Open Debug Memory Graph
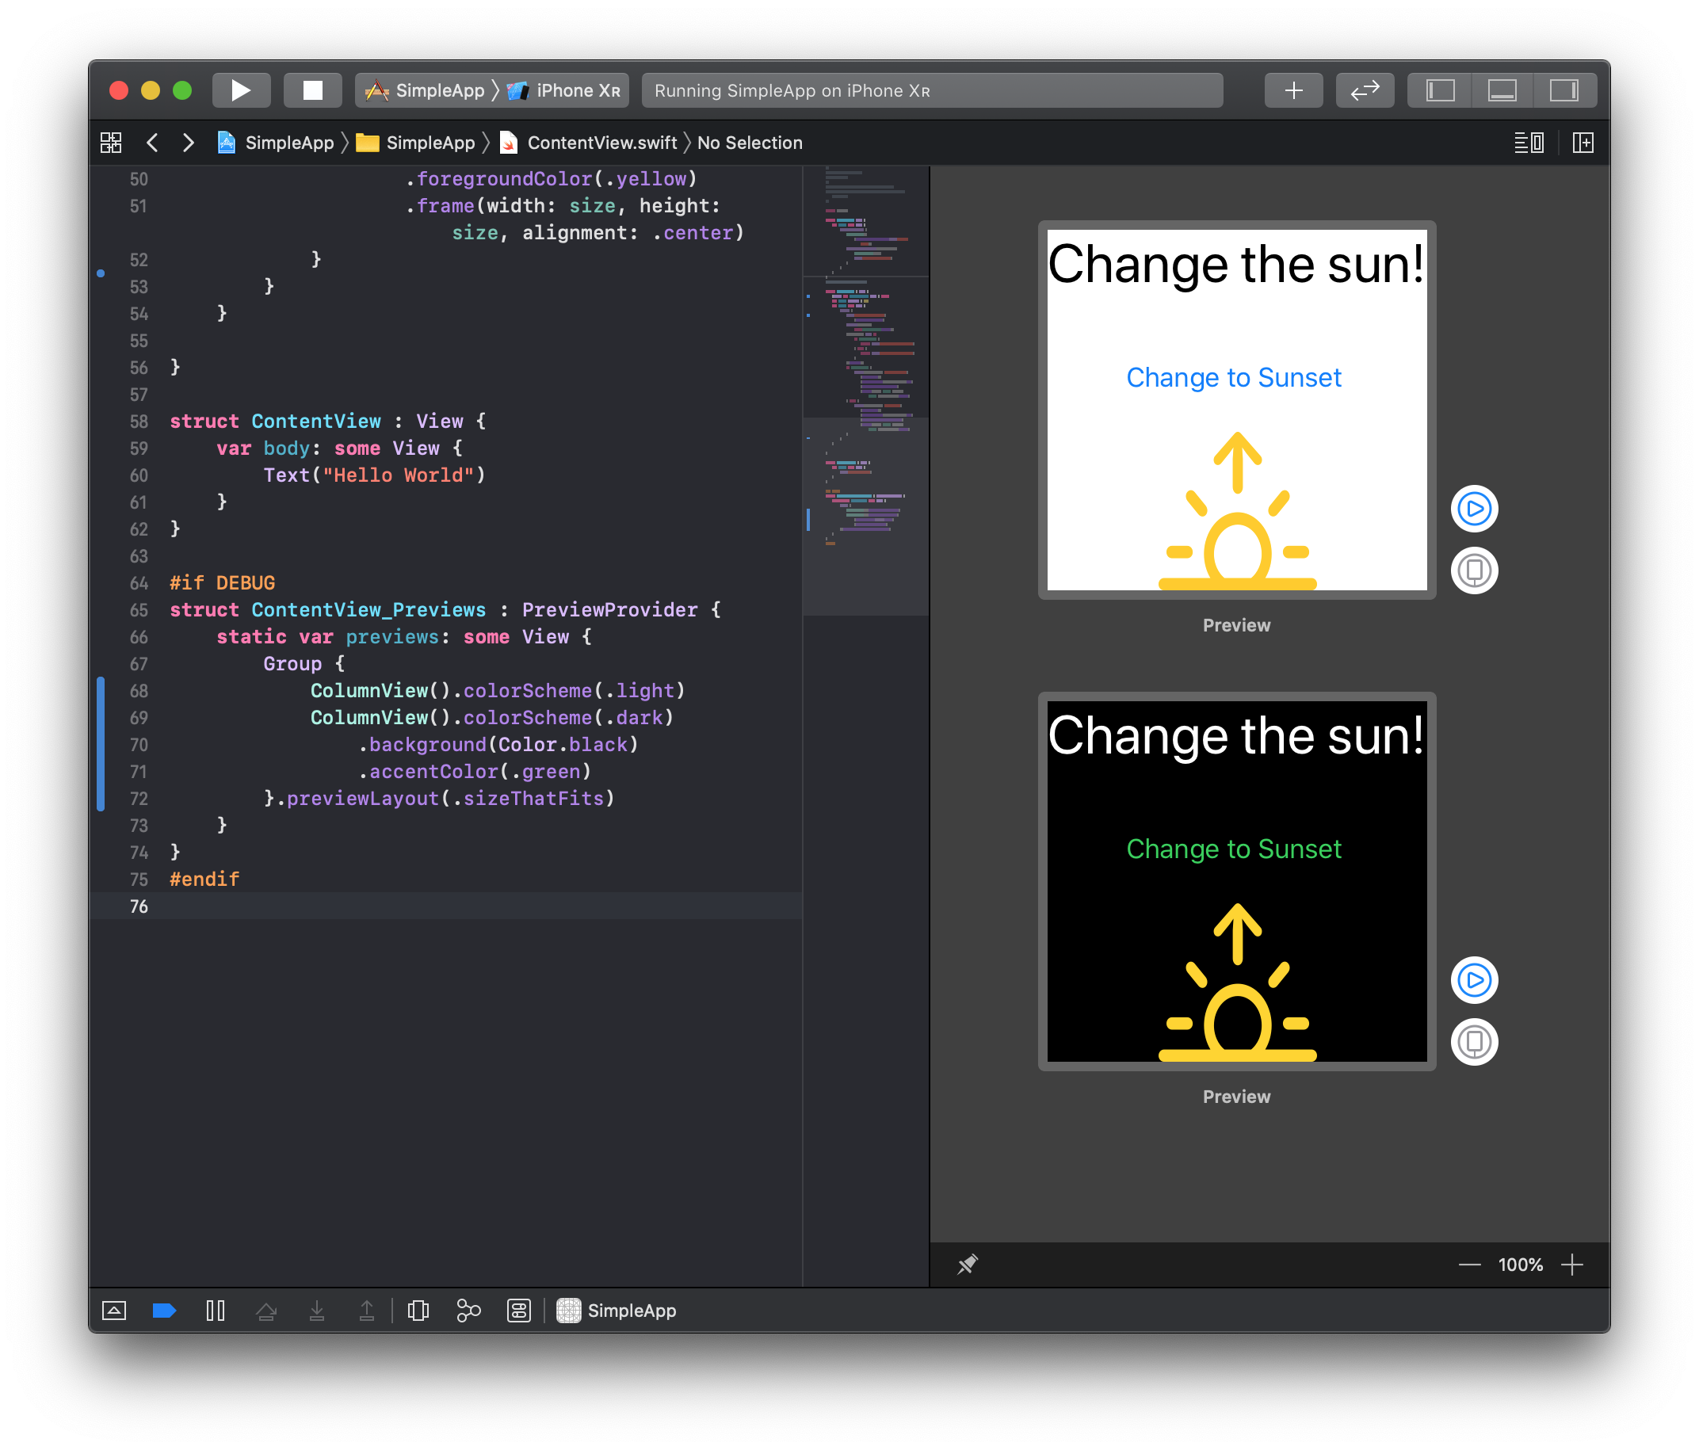This screenshot has width=1699, height=1450. (x=468, y=1310)
